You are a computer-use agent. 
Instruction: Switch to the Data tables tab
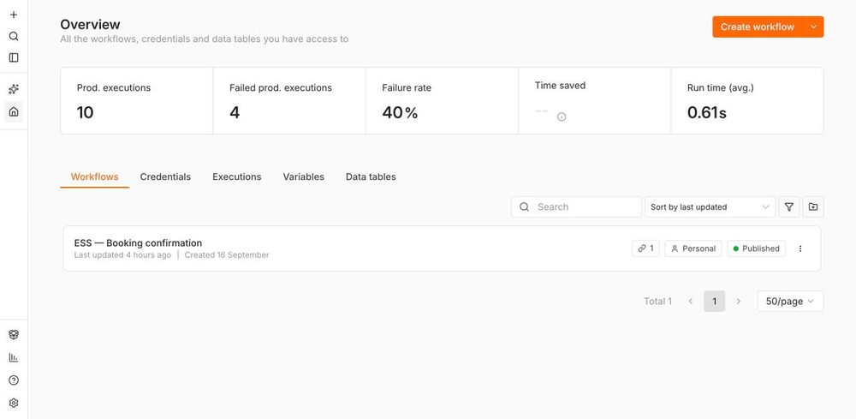click(371, 177)
